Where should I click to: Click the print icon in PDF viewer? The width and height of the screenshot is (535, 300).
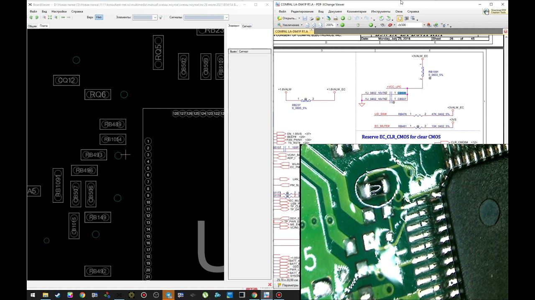tap(311, 18)
